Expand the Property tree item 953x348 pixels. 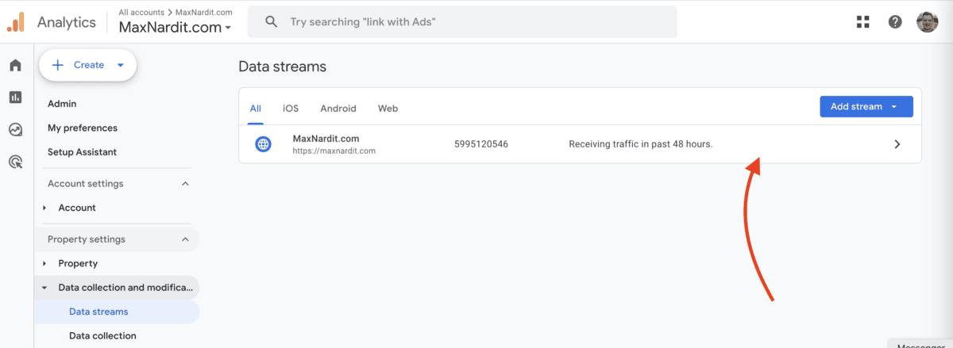click(44, 263)
